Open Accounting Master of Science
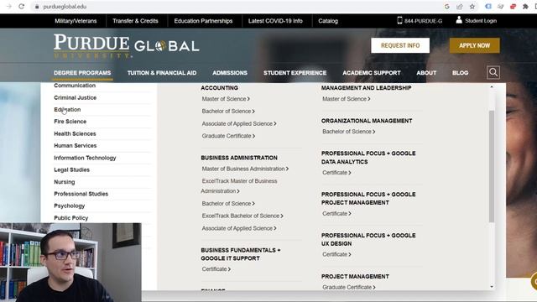Screen dimensions: 537x302 pos(226,99)
